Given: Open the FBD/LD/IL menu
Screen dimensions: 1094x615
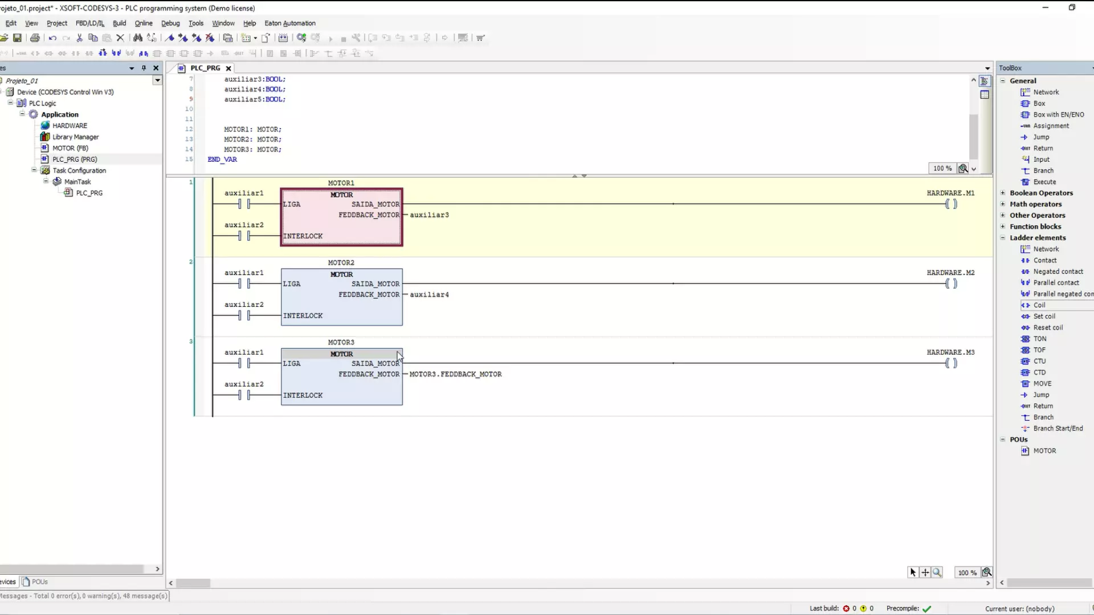Looking at the screenshot, I should coord(89,23).
